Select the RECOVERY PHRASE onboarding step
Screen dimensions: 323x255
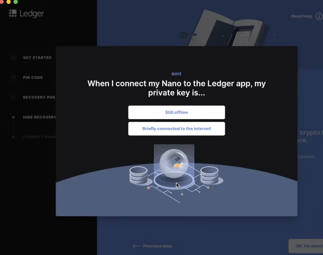[x=39, y=97]
